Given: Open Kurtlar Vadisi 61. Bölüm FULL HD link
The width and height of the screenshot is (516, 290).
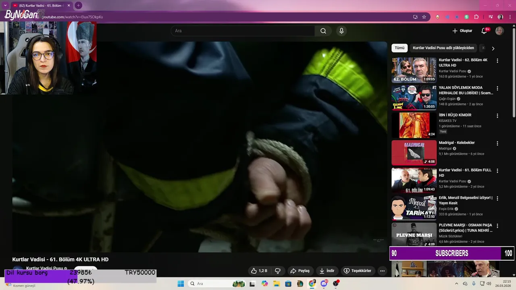Looking at the screenshot, I should (465, 173).
